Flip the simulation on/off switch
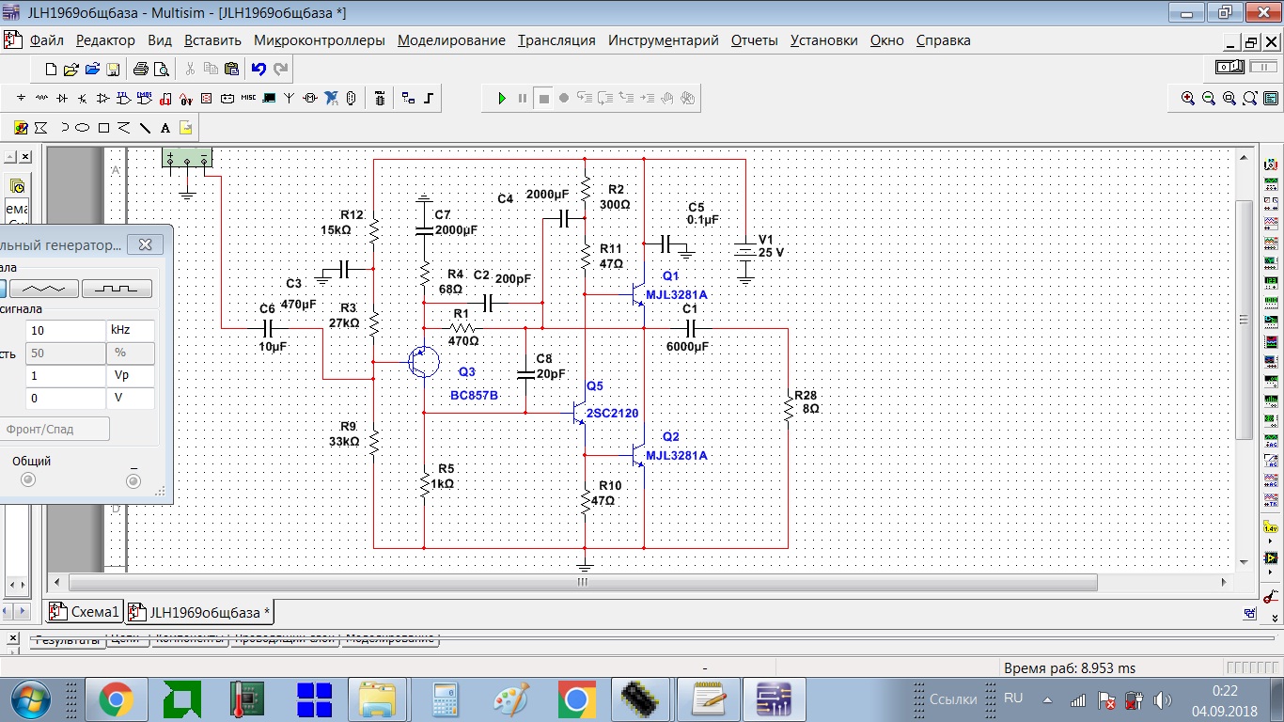 tap(1230, 68)
